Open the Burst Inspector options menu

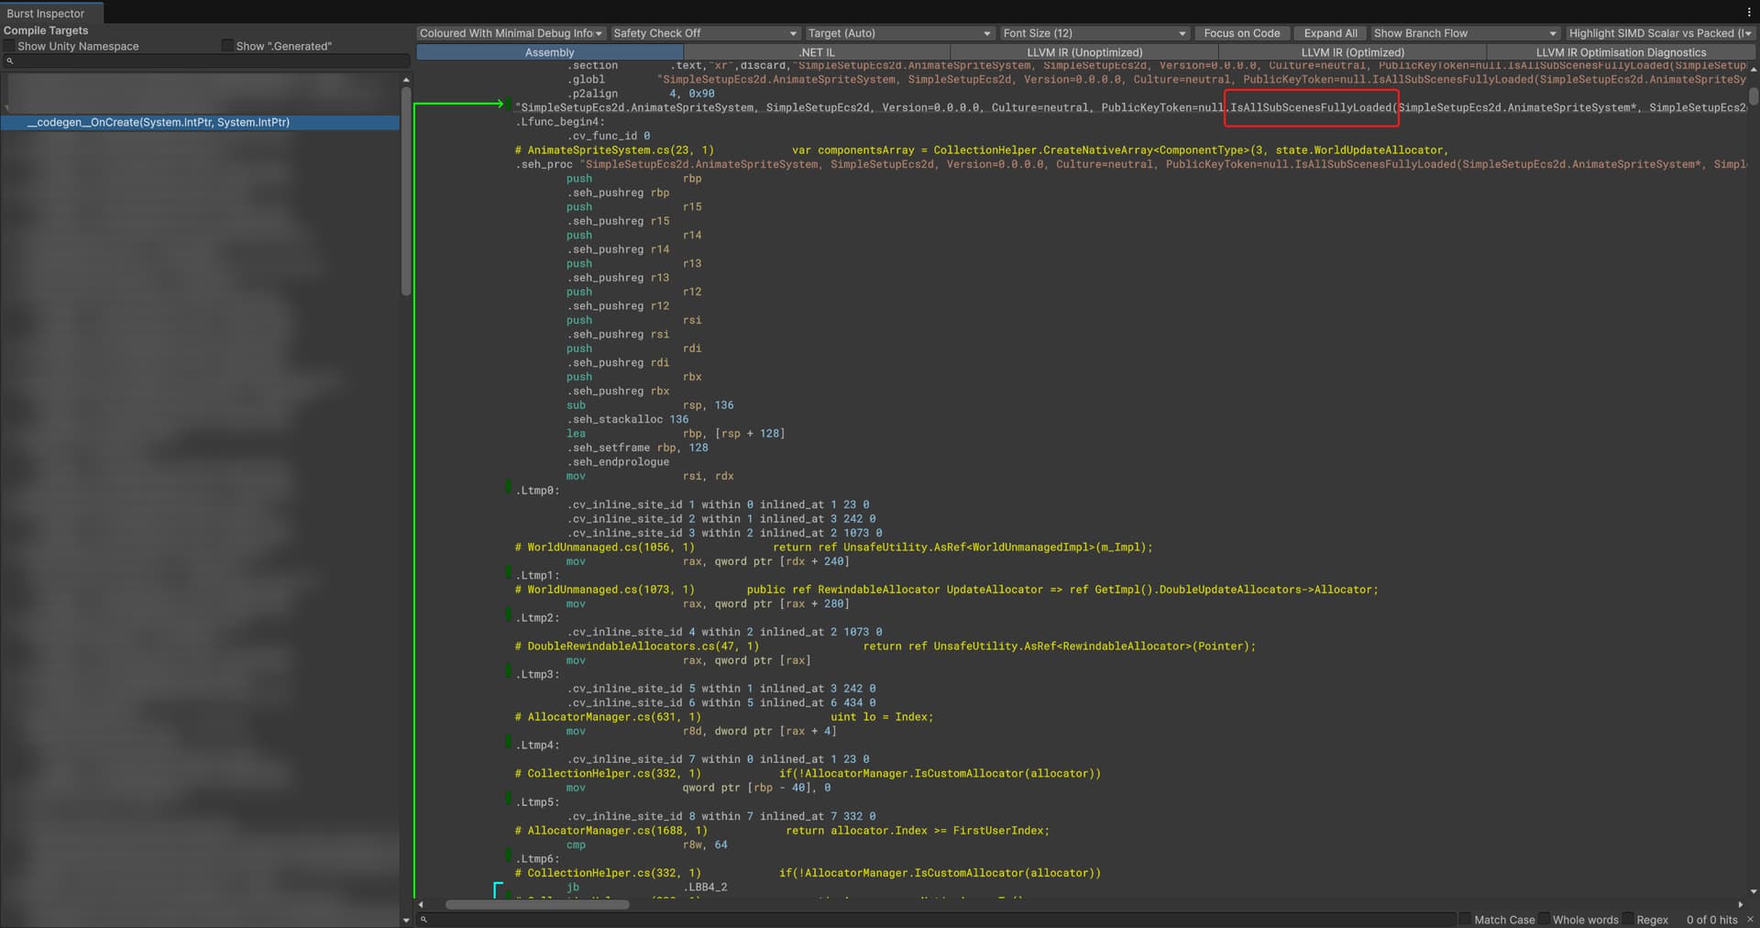[x=1749, y=10]
